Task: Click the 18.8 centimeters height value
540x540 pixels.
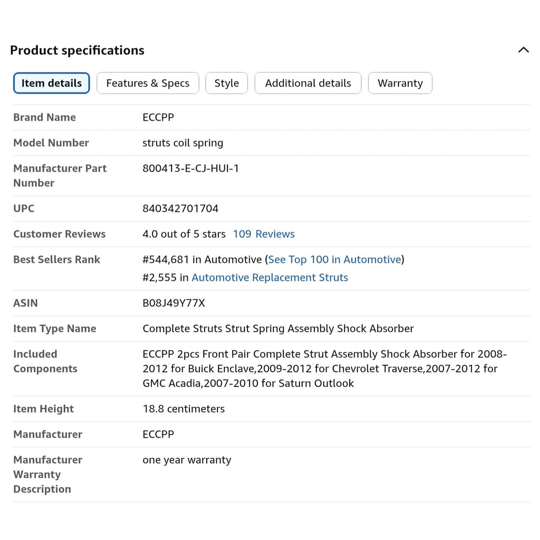Action: [184, 409]
